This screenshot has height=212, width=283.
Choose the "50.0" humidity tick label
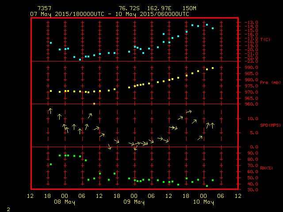point(252,178)
